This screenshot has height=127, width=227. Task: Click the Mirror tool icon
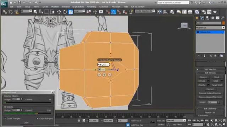tap(159, 12)
